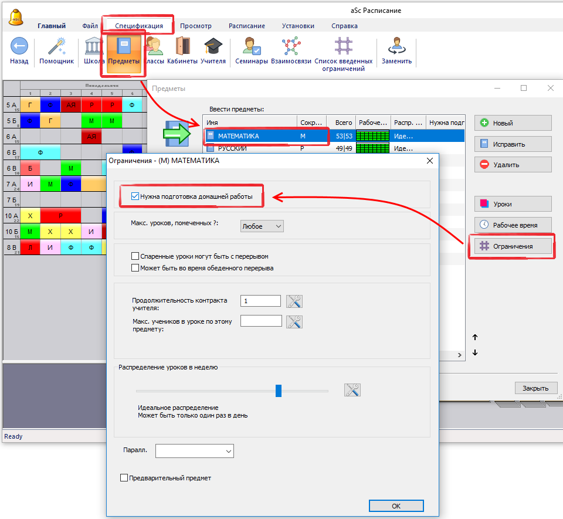Uncheck Нужна подготовка домашней работы
This screenshot has height=519, width=563.
[136, 196]
